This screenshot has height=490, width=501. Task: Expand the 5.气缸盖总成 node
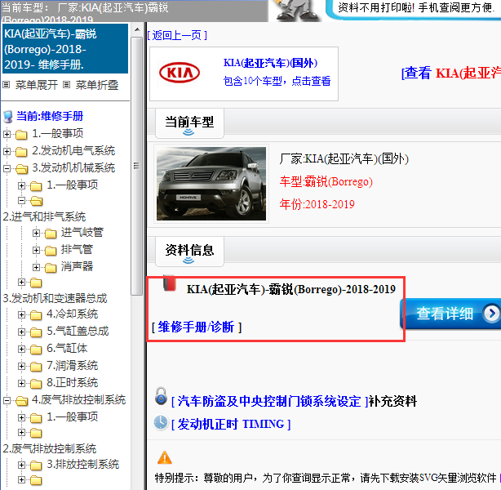point(21,332)
